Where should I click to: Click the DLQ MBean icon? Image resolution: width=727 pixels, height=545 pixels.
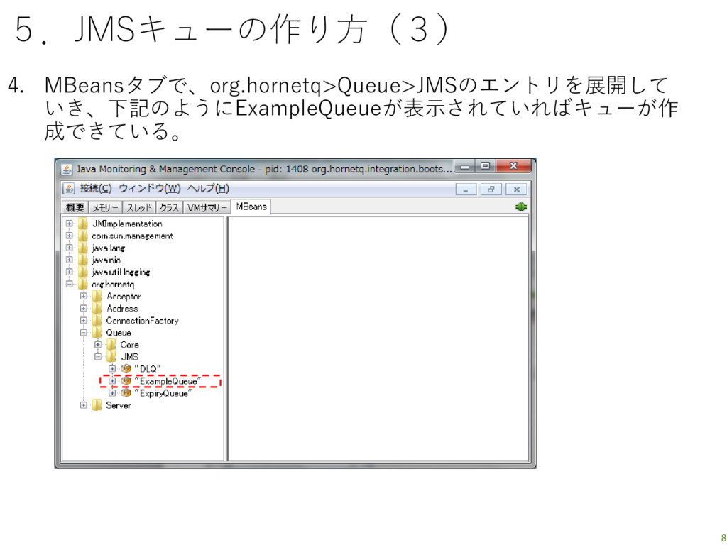point(126,368)
